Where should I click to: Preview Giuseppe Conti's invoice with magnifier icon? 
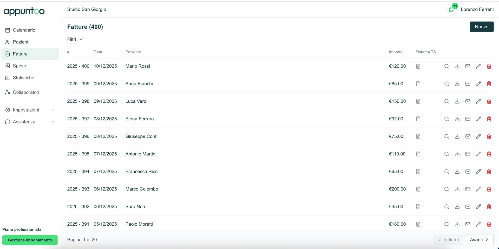[x=447, y=136]
